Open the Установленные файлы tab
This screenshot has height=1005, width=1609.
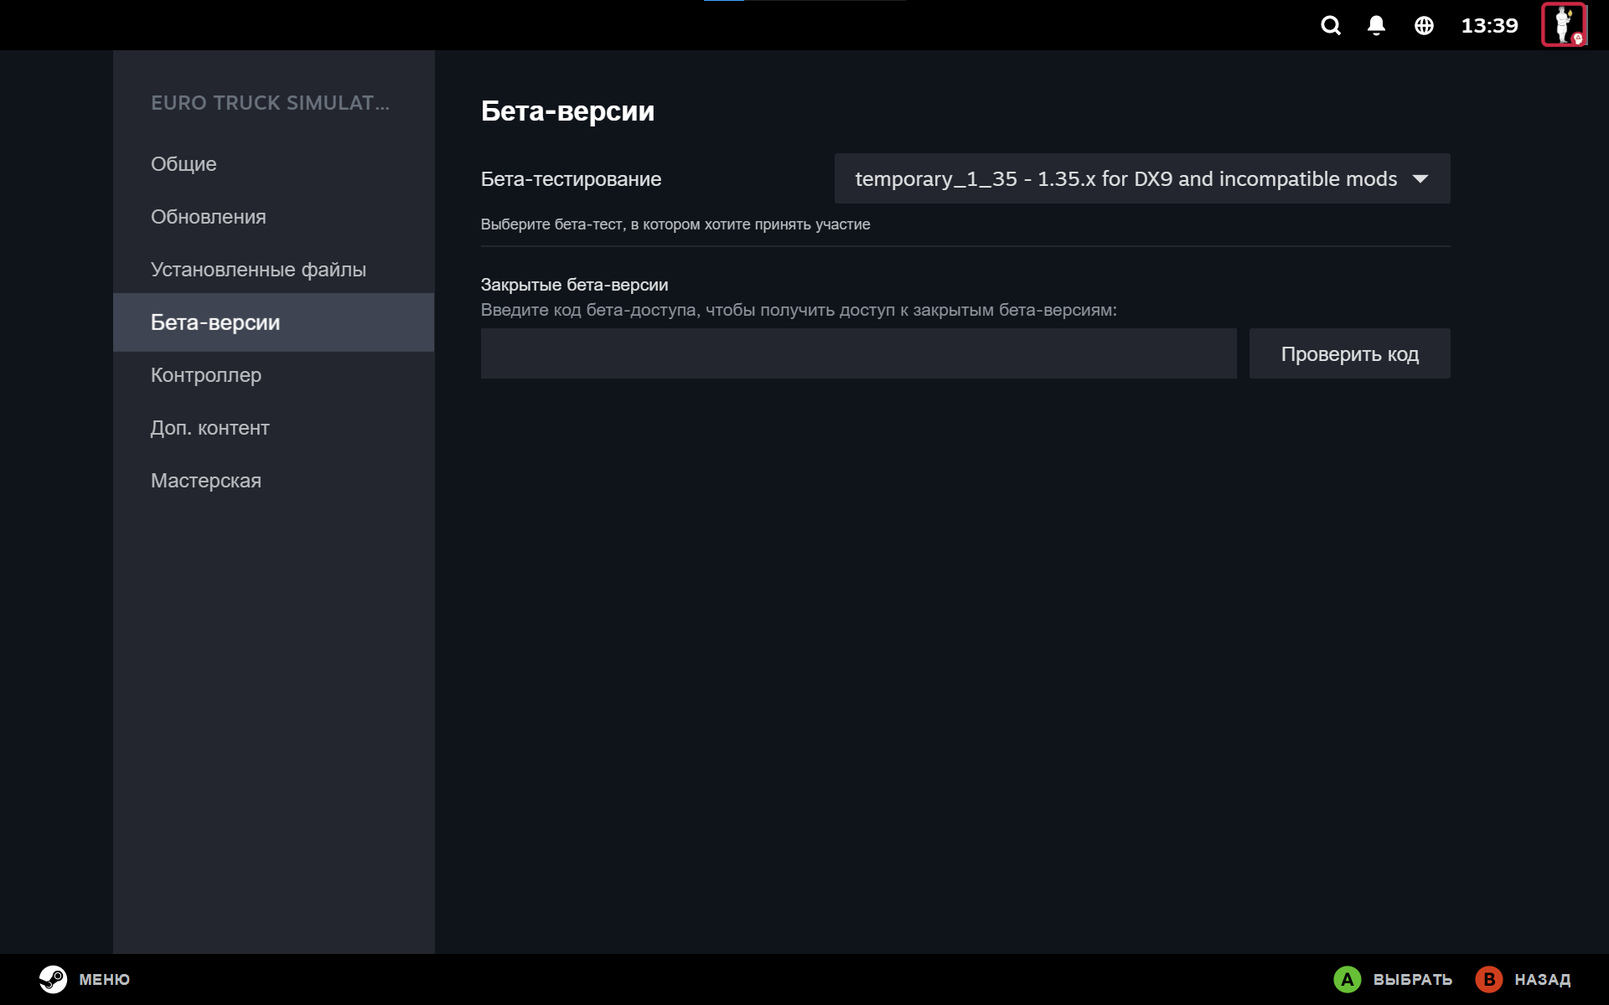pos(273,270)
